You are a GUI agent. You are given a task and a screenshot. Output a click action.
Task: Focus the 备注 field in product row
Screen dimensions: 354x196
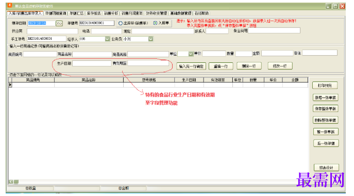pyautogui.click(x=319, y=53)
